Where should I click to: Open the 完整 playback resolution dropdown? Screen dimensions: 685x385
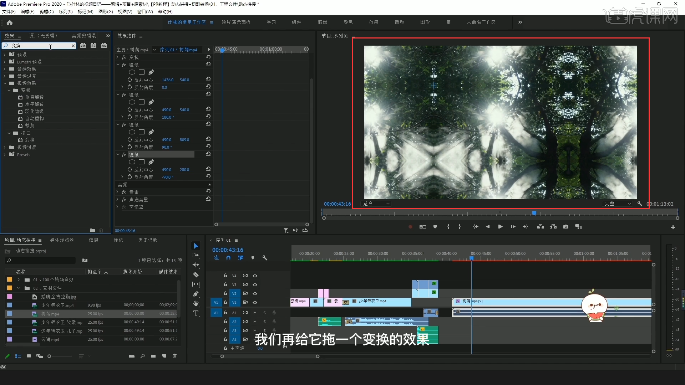coord(618,204)
